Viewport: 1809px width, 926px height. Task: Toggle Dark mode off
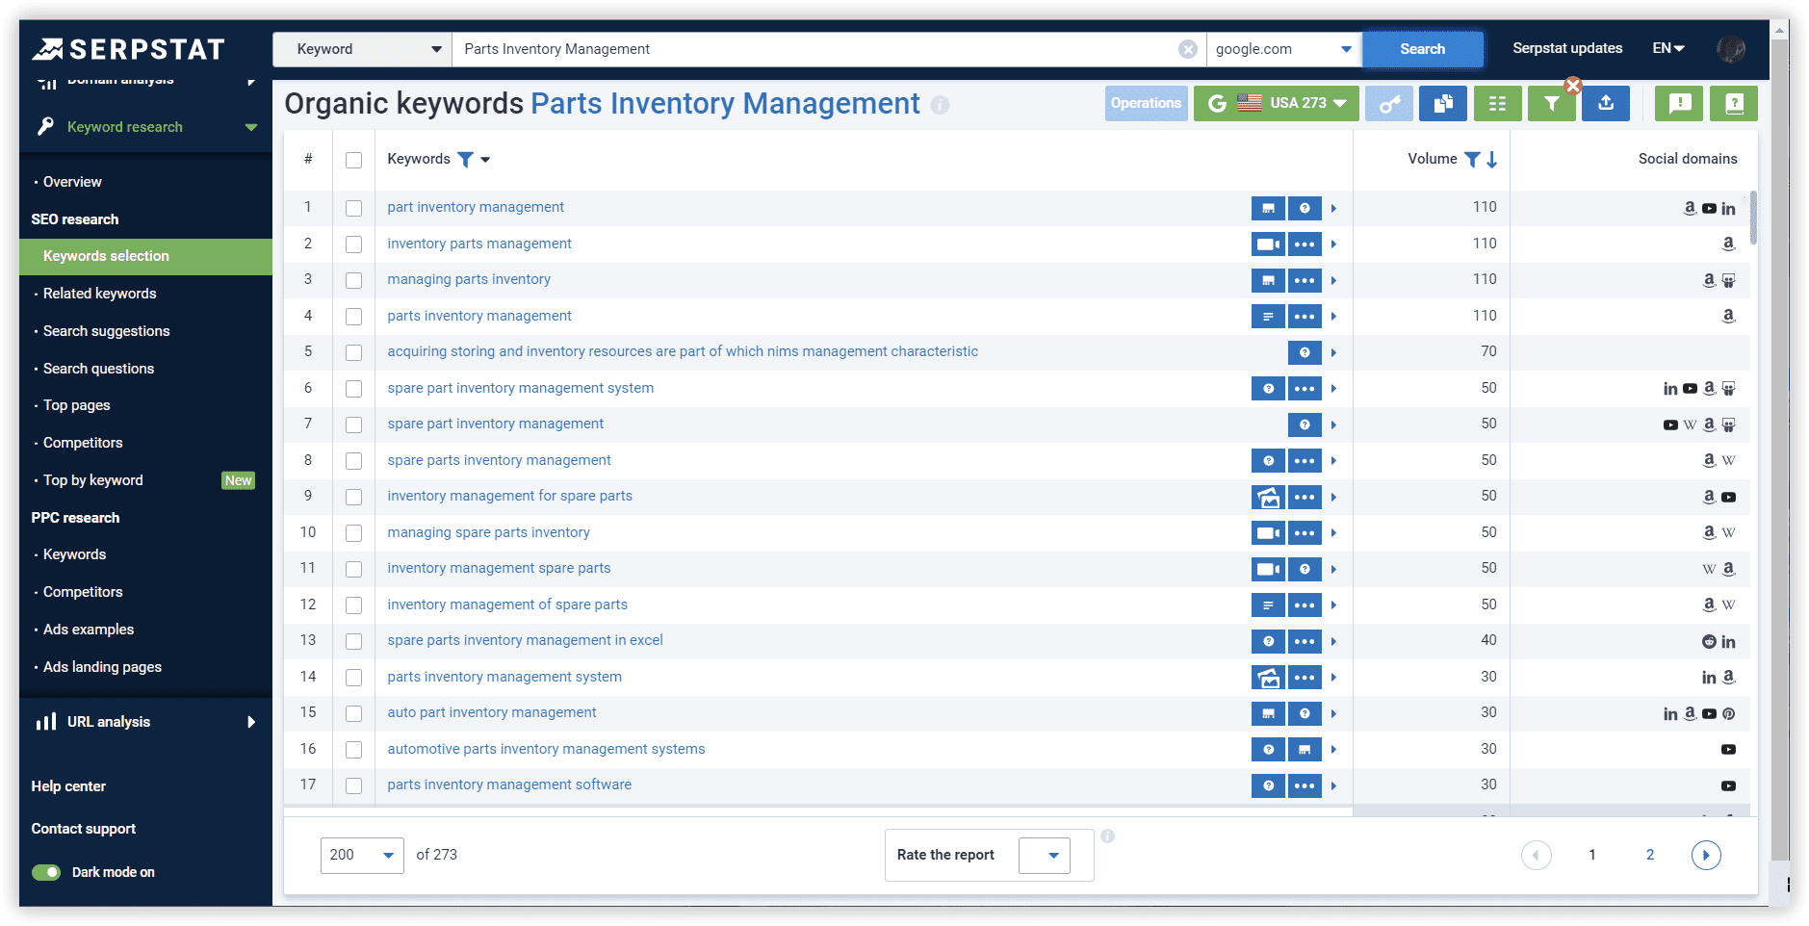[x=45, y=872]
